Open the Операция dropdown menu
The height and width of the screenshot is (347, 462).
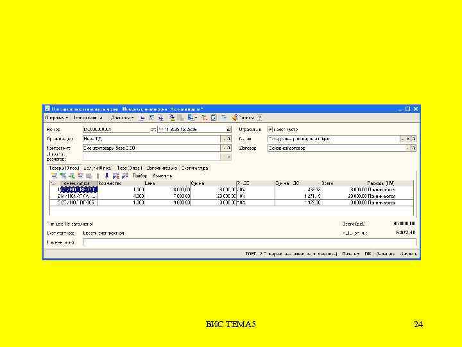click(57, 118)
